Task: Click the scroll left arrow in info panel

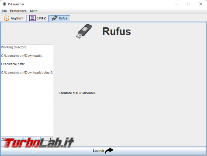Action: pos(3,138)
